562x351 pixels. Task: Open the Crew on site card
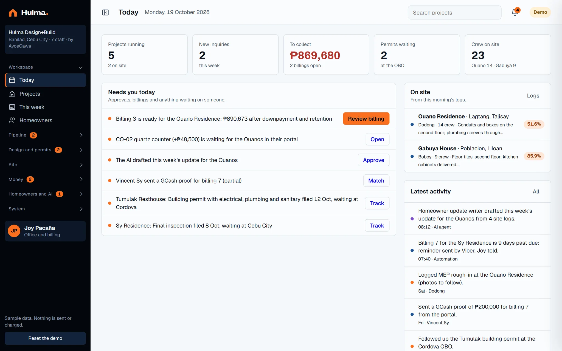click(x=508, y=55)
